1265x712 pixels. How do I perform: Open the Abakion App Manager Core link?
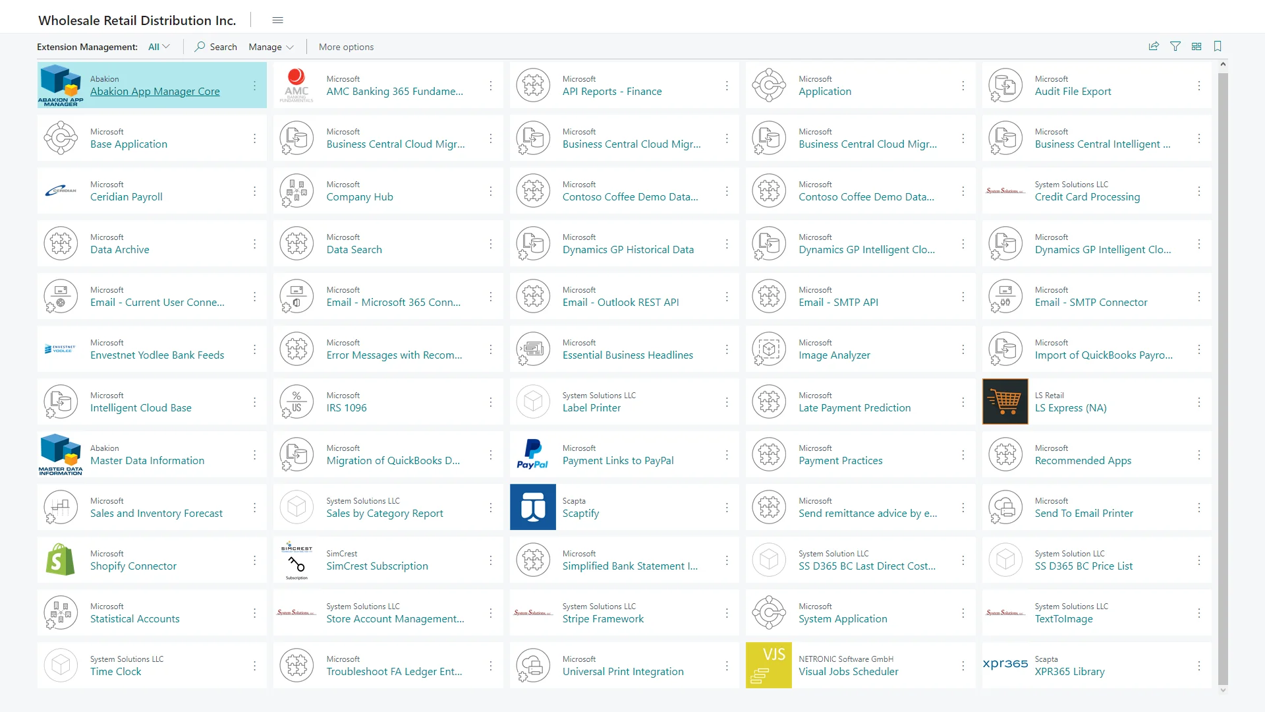point(155,92)
